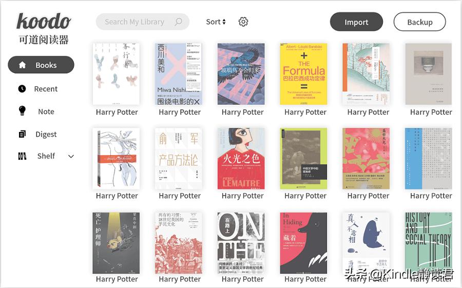This screenshot has height=288, width=462.
Task: Click the Backup button
Action: click(419, 22)
